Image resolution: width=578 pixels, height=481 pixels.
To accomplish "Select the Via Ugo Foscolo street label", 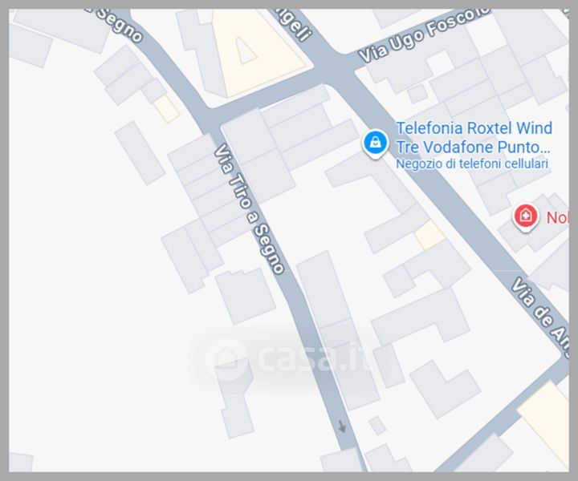I will [x=424, y=35].
